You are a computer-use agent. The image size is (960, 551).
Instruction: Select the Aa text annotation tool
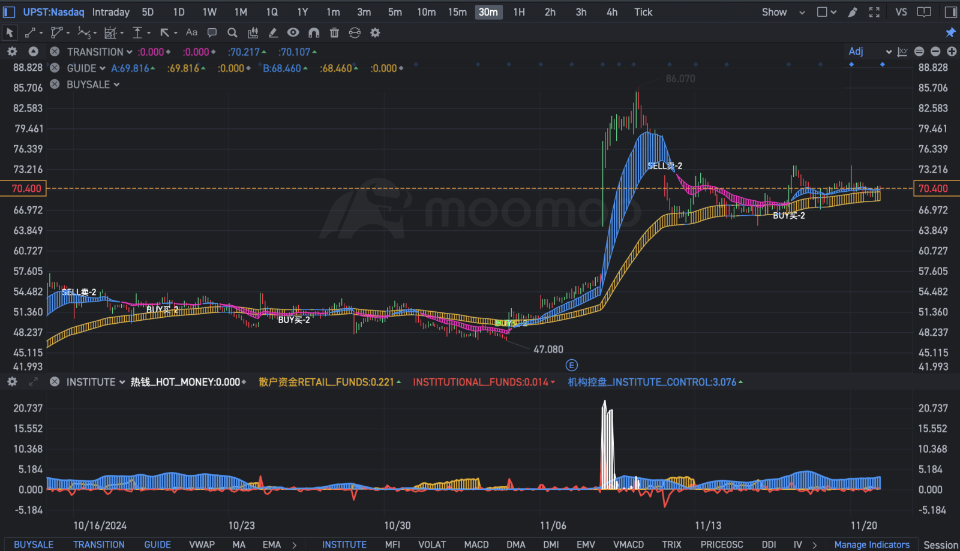pyautogui.click(x=191, y=32)
